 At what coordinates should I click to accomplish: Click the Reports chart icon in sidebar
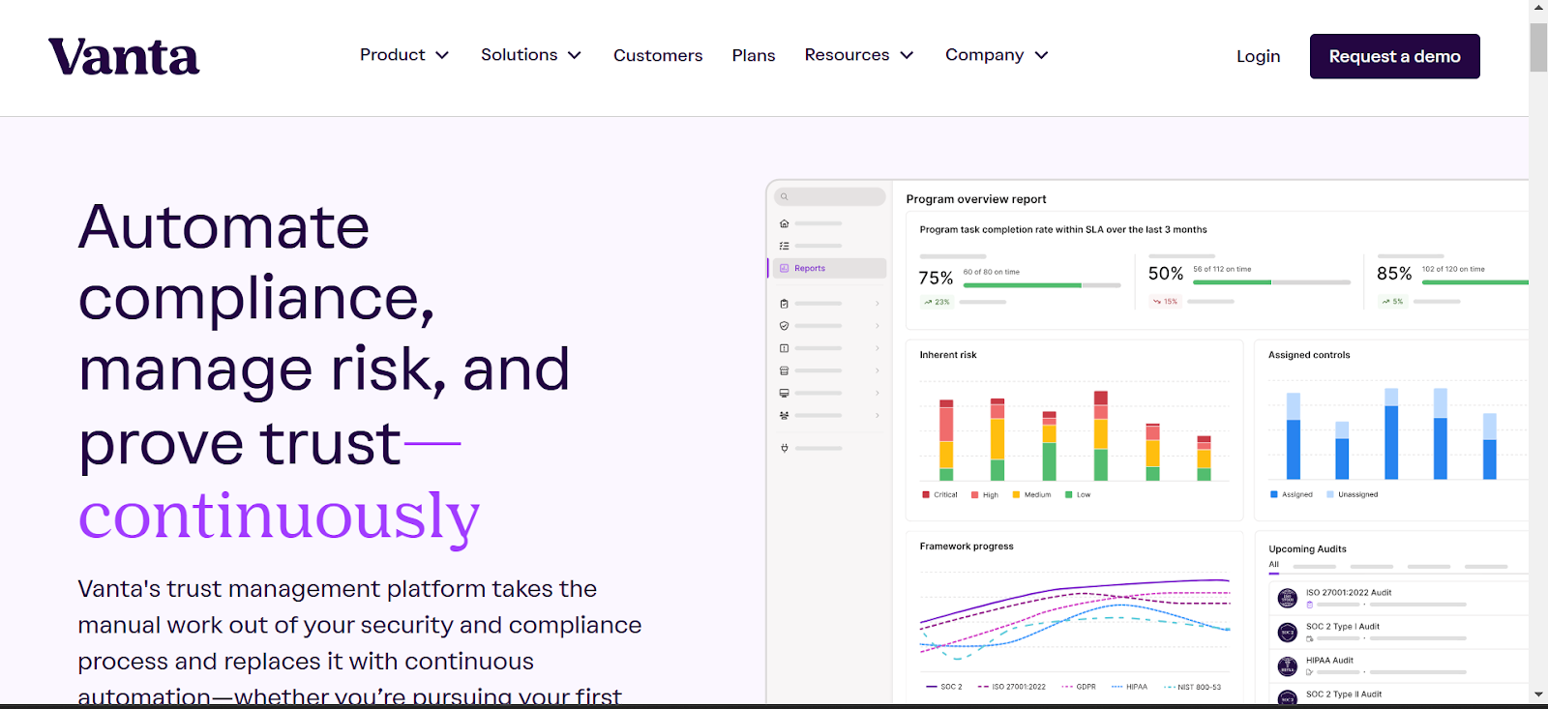[x=784, y=268]
